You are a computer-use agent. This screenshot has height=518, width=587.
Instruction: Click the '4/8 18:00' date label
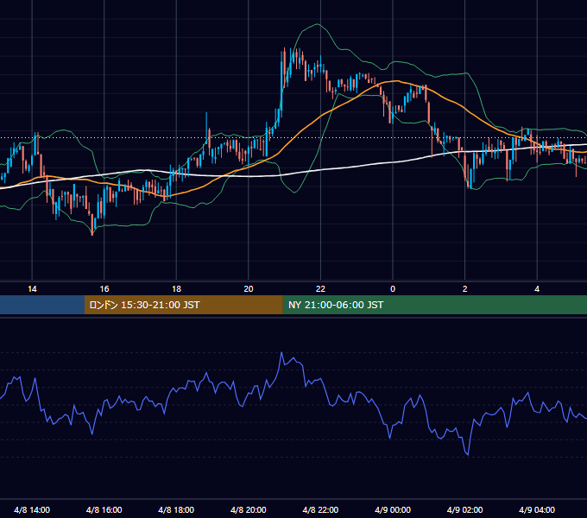[x=176, y=509]
